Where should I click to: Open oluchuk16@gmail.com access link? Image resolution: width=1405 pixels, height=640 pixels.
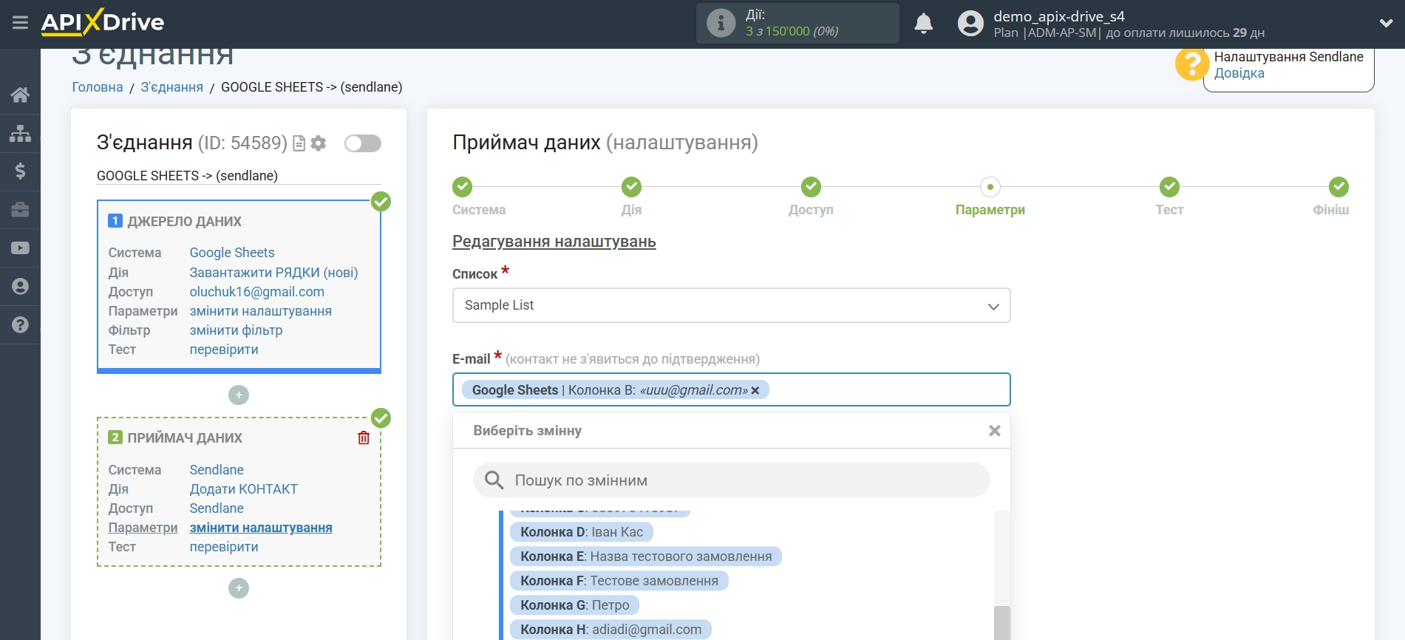pos(257,292)
